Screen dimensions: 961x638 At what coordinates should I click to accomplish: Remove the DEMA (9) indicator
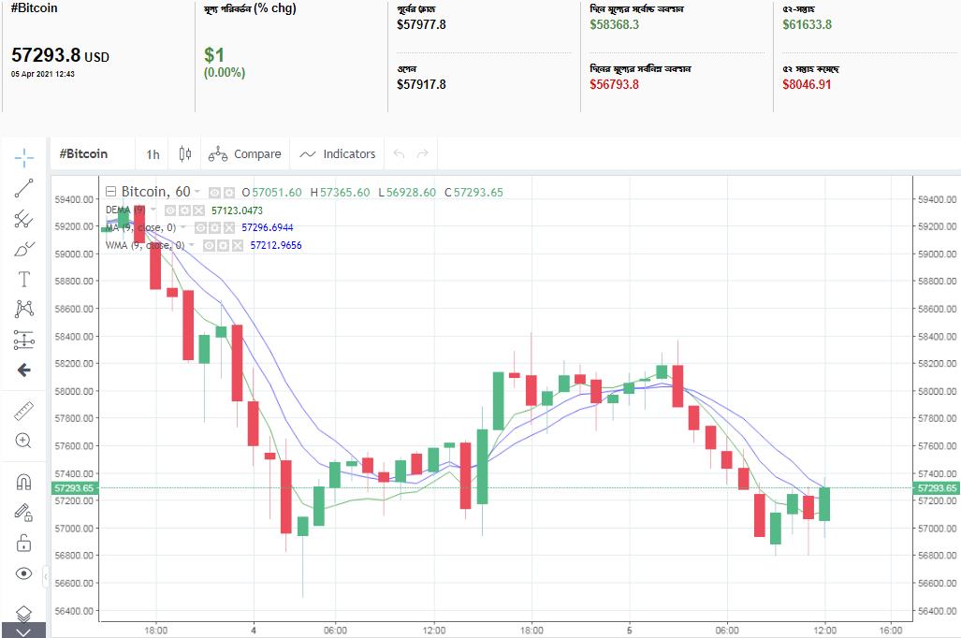point(198,210)
